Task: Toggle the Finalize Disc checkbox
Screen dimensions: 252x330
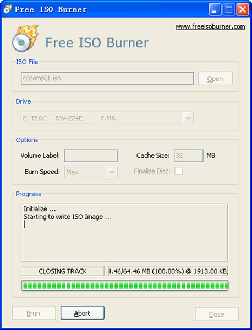Action: pyautogui.click(x=178, y=171)
